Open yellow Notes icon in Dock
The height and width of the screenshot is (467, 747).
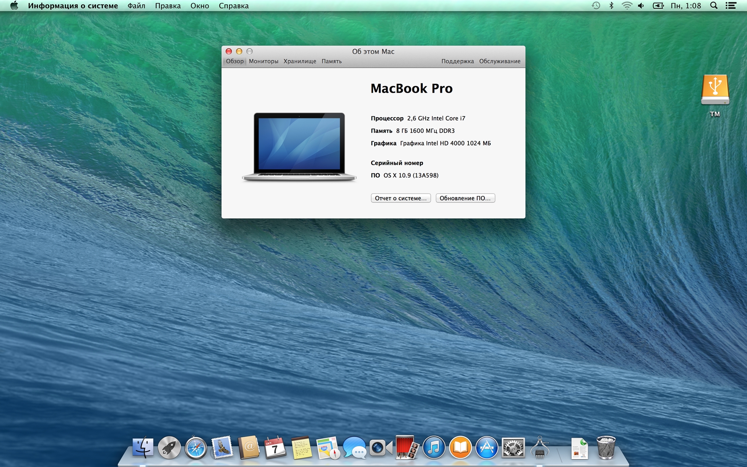(301, 448)
